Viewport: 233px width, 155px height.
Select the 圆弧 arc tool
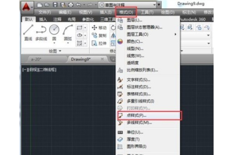pos(68,33)
